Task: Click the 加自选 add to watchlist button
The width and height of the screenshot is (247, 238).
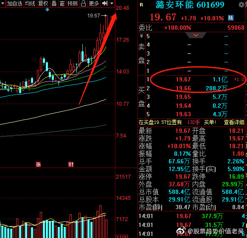Action: [15, 3]
